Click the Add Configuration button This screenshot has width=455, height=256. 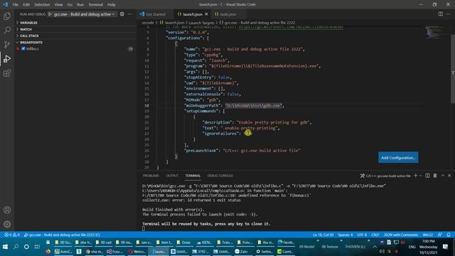(398, 158)
